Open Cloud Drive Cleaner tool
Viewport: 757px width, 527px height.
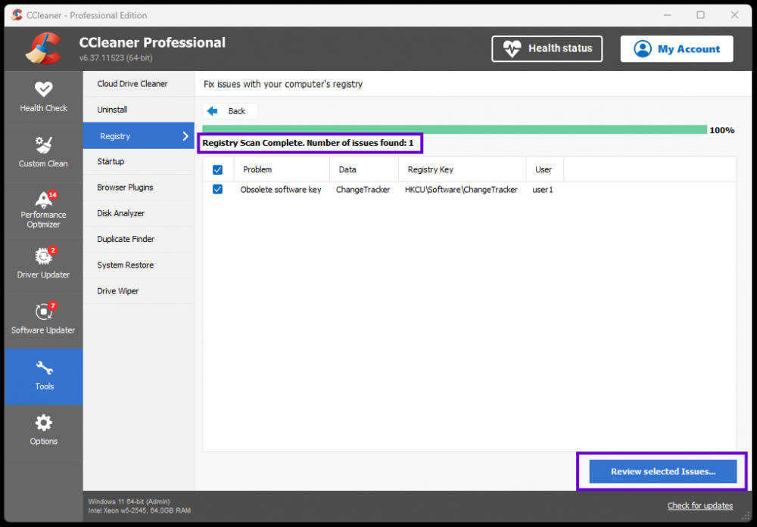(139, 84)
